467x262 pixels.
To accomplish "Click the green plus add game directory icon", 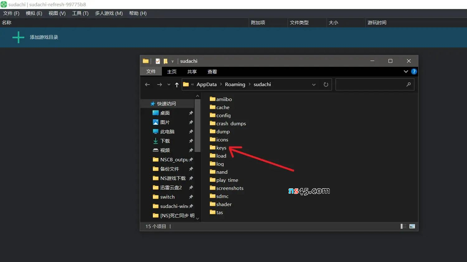I will pos(18,37).
